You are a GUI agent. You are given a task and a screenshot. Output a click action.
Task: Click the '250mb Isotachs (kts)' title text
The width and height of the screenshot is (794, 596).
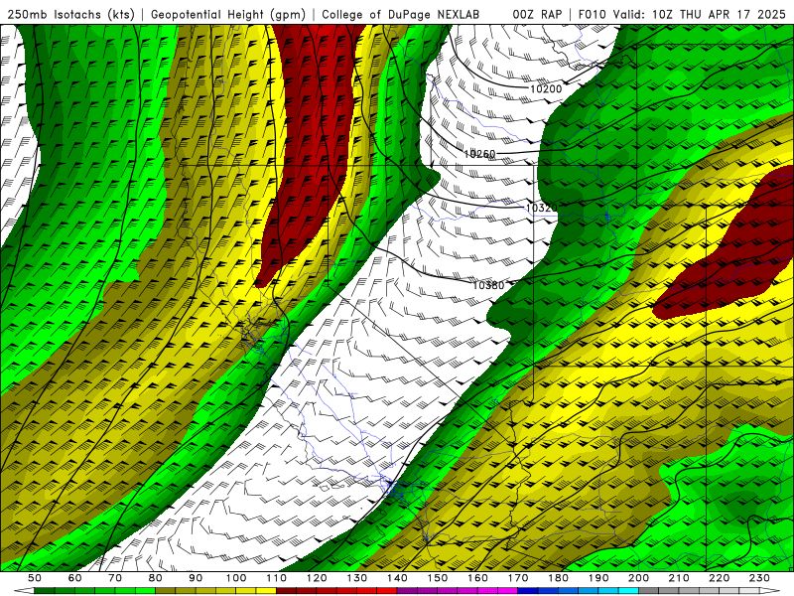click(70, 14)
